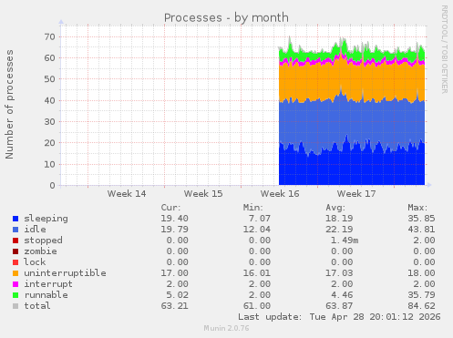Click the 'runnable' legend label
Viewport: 453px width, 338px height.
pyautogui.click(x=46, y=295)
